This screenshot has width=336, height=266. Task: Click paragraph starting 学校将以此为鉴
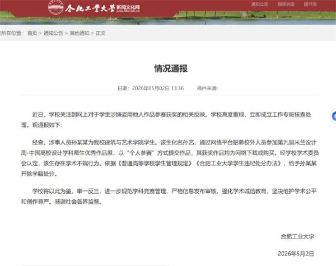click(169, 196)
